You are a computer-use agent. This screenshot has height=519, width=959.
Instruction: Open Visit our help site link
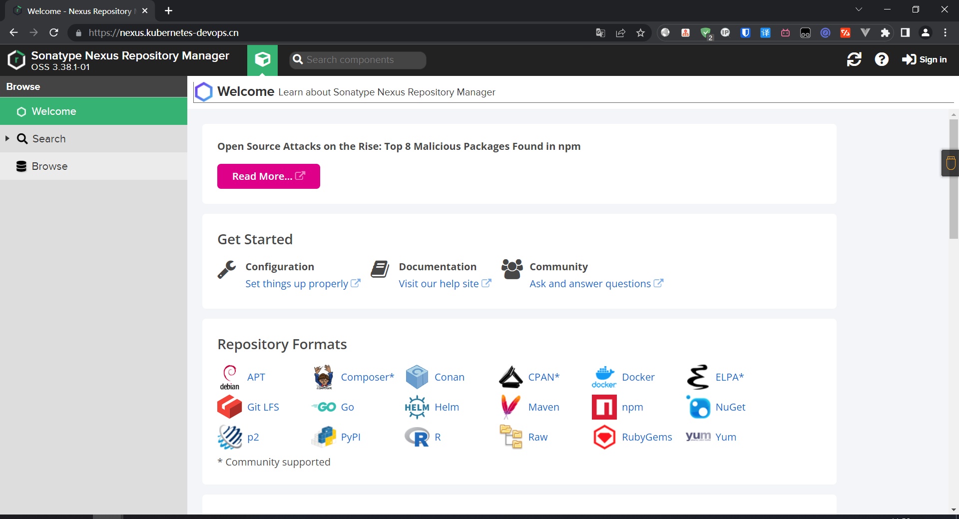(x=445, y=284)
